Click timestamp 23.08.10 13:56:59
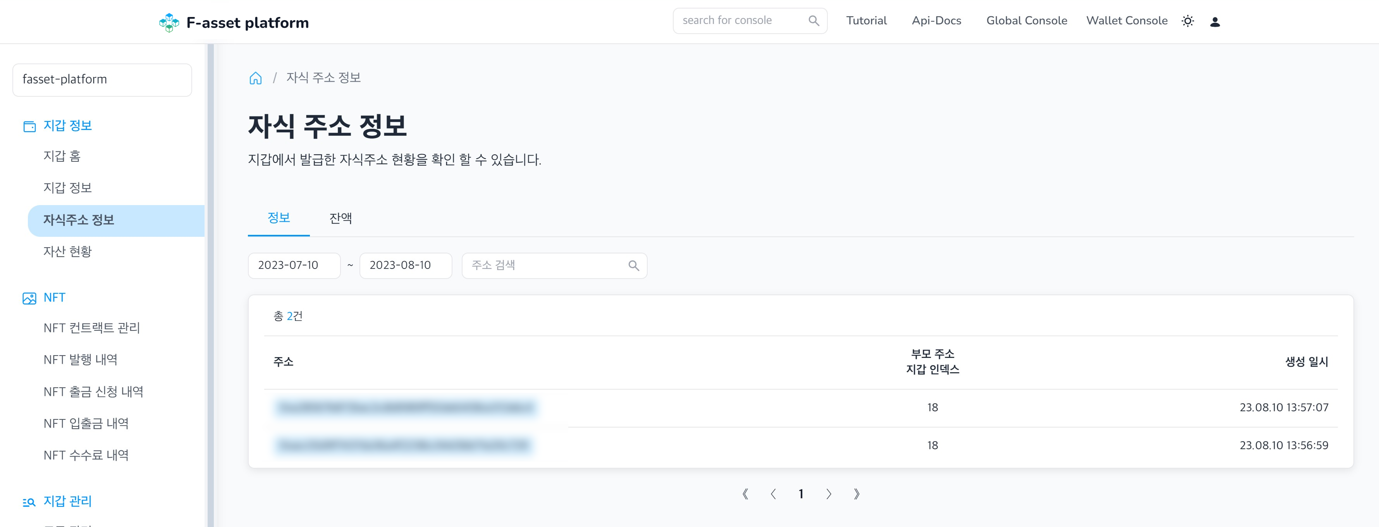 [1284, 446]
